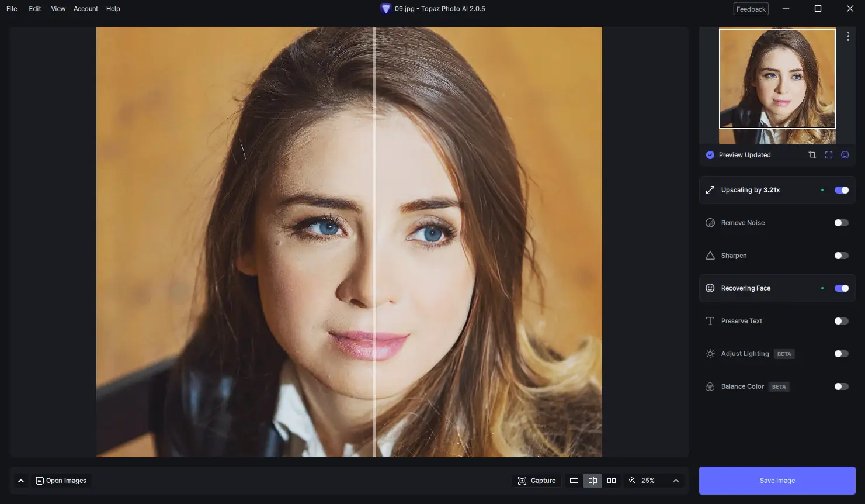Open the face selection smiley icon
Image resolution: width=865 pixels, height=504 pixels.
(845, 154)
